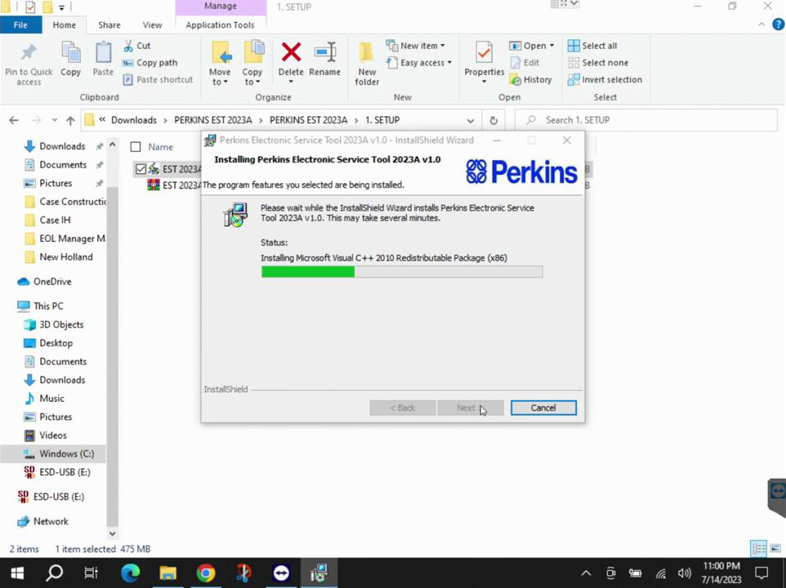Select the Cut scissors command
Image resolution: width=786 pixels, height=588 pixels.
136,46
